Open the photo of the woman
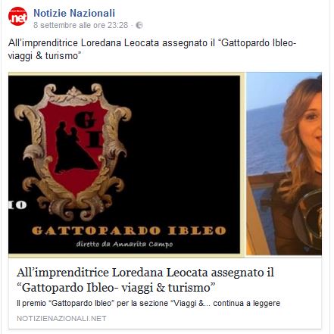 [284, 164]
